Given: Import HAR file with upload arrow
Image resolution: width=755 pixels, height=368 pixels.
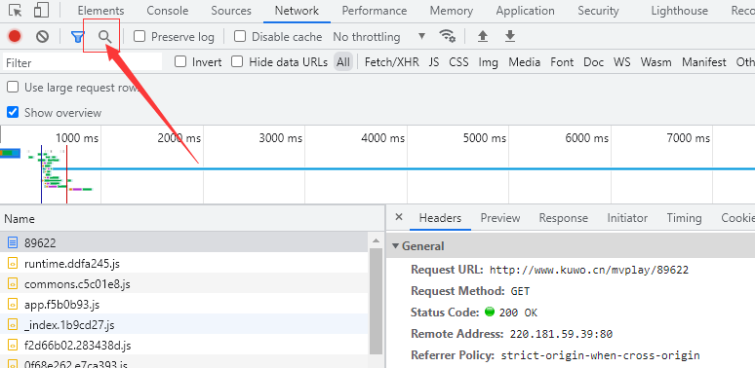Looking at the screenshot, I should click(x=483, y=37).
